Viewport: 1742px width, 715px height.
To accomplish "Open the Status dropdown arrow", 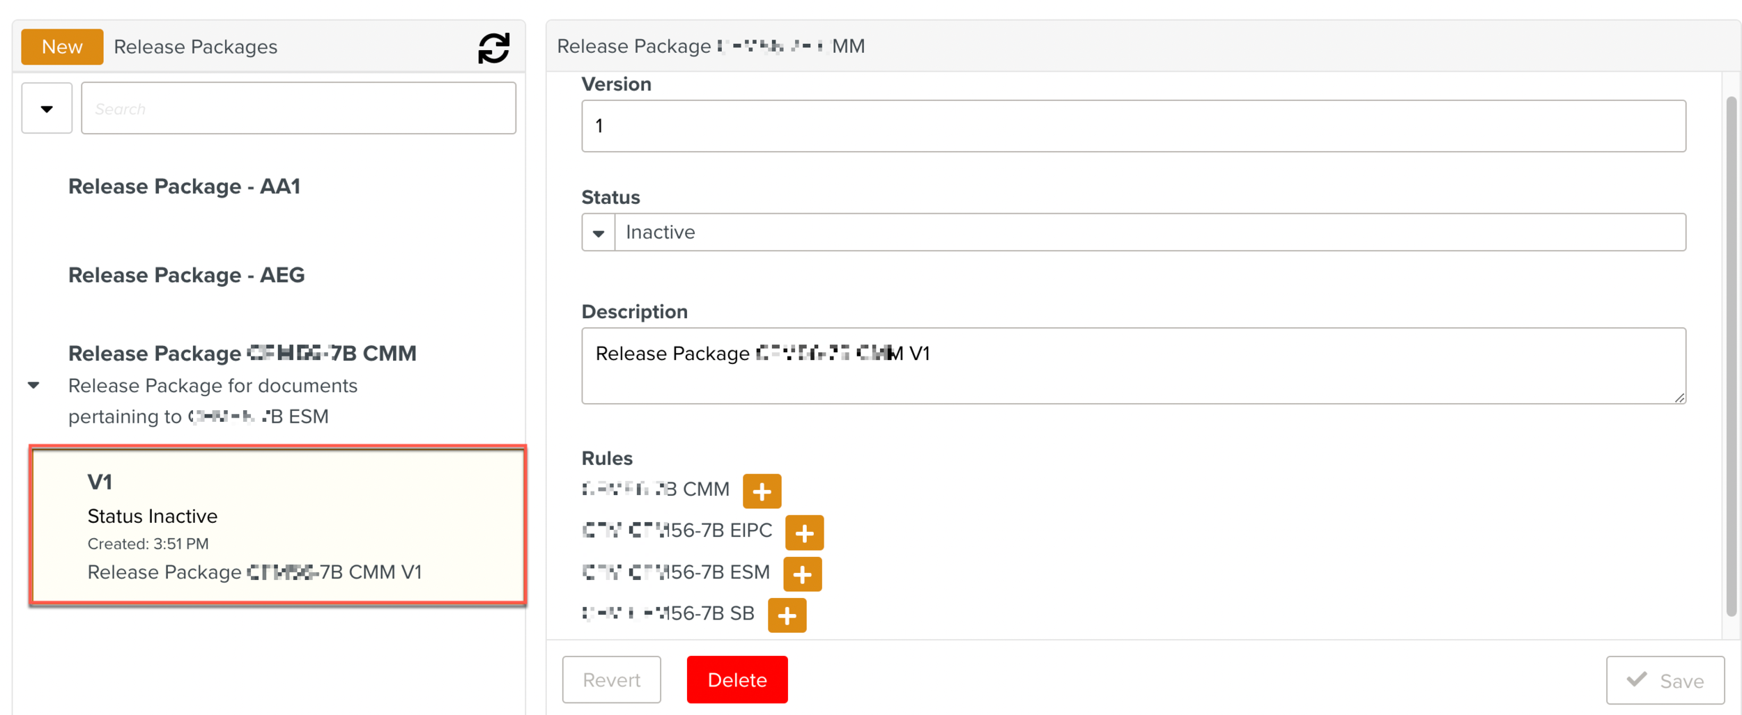I will (x=599, y=233).
